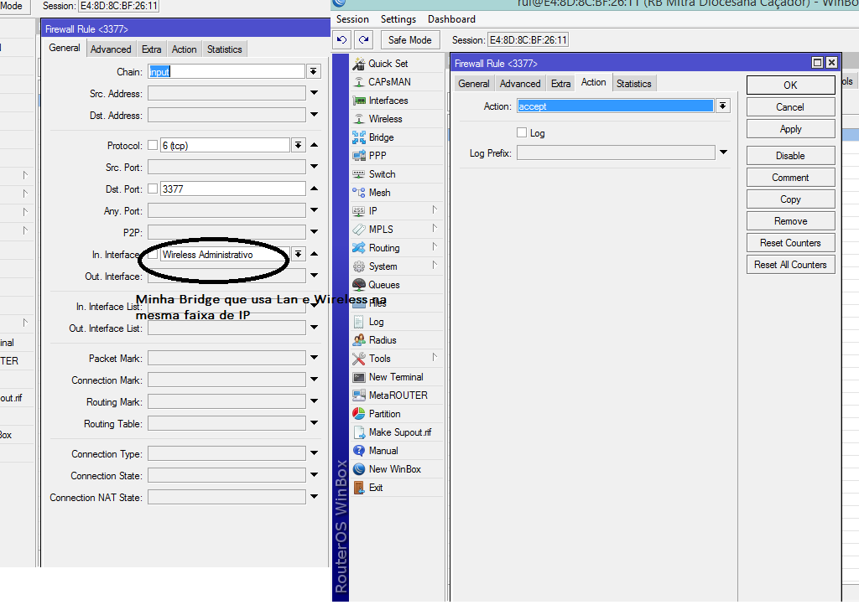Open the Settings menu

click(398, 19)
